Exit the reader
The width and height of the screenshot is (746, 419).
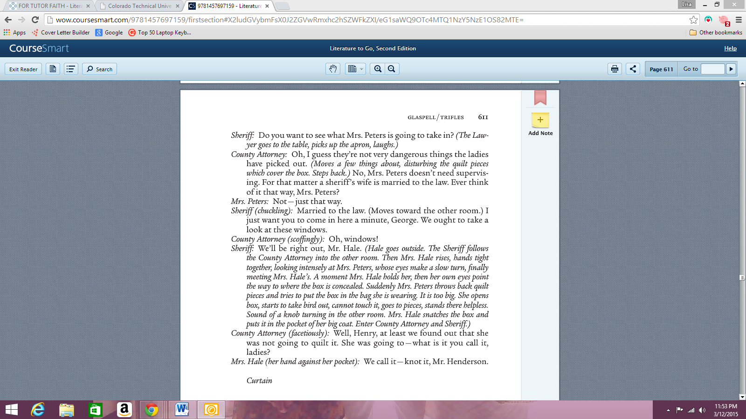[23, 69]
